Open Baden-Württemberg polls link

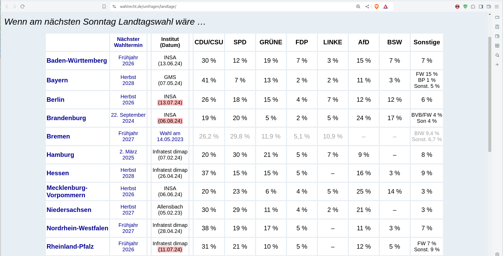77,61
